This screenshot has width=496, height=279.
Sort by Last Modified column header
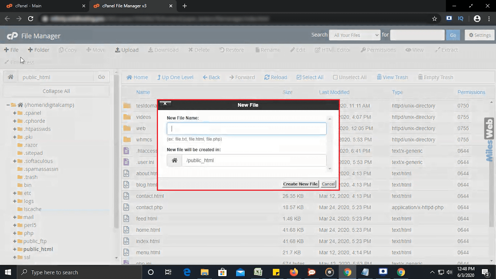click(334, 92)
